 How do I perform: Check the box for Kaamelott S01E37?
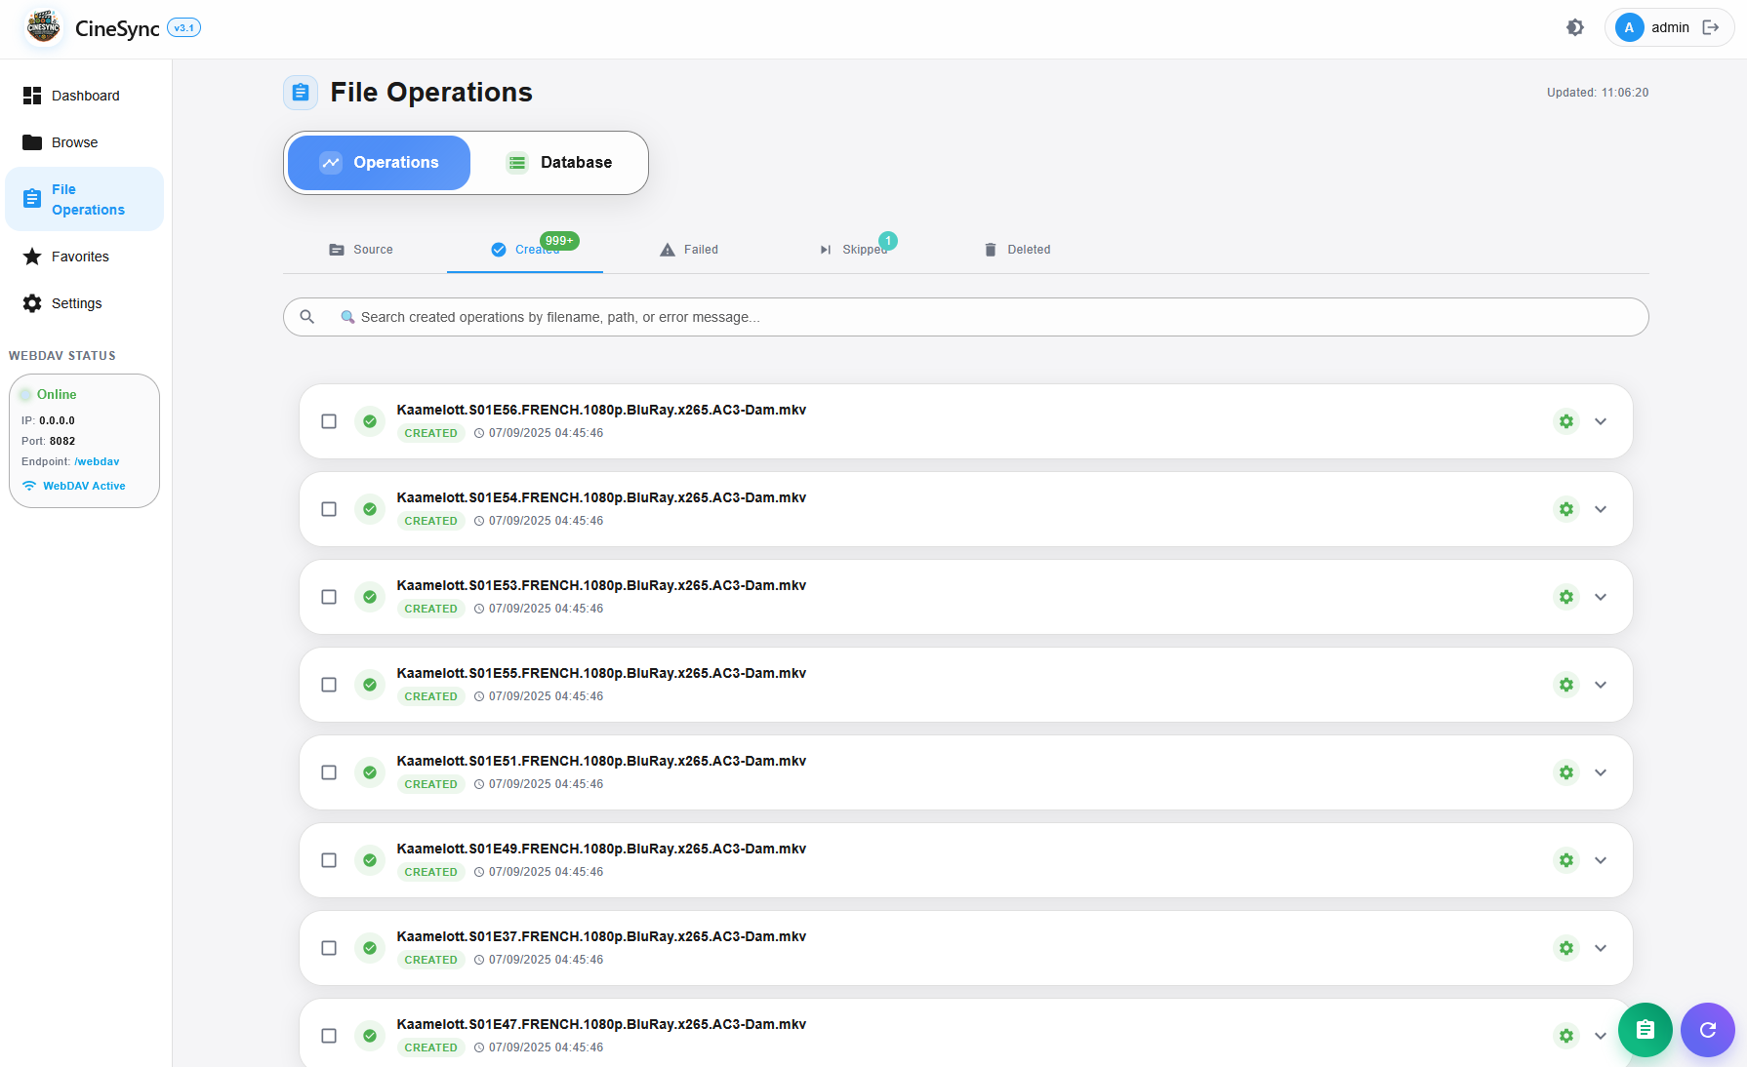click(329, 948)
